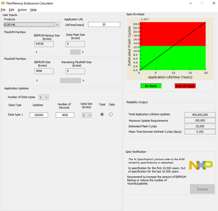Click the Mean Time between Refresh value 0.292
218x211 pixels.
pyautogui.click(x=200, y=132)
